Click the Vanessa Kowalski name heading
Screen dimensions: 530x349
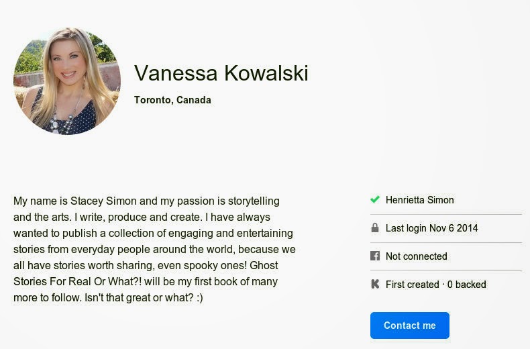point(221,73)
